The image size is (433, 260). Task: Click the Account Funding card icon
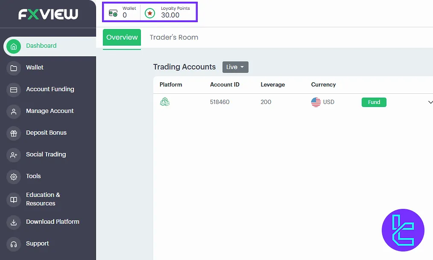point(14,90)
